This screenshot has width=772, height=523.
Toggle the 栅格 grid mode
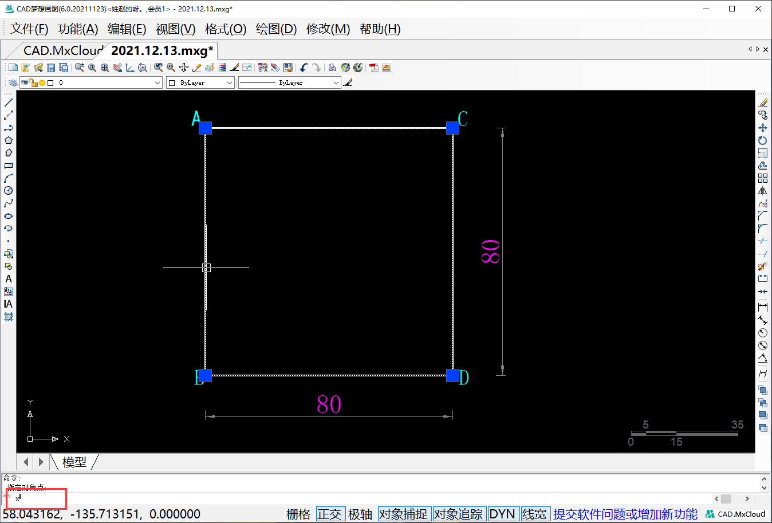coord(298,514)
